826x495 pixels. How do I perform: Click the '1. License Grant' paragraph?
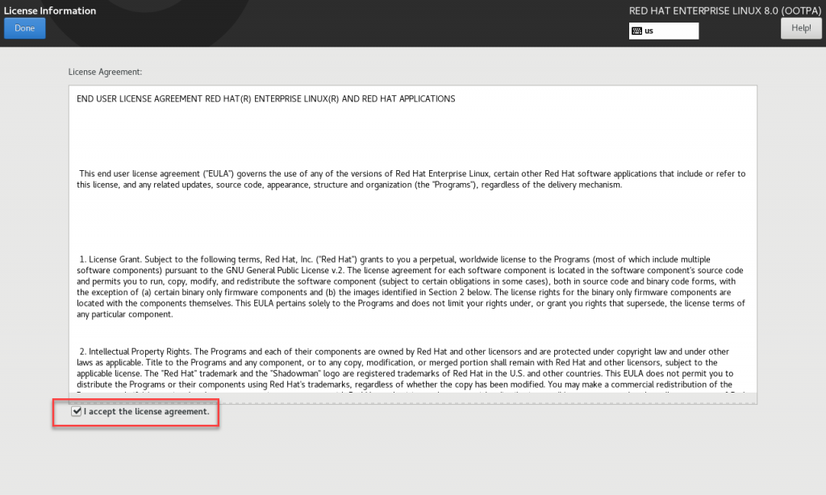[x=411, y=287]
